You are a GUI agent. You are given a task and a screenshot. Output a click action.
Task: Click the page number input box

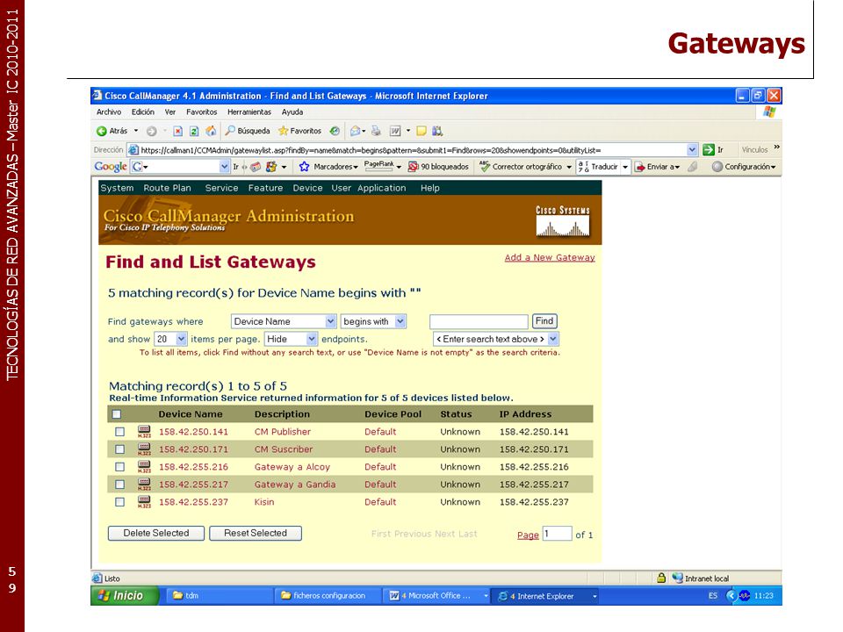(x=557, y=533)
